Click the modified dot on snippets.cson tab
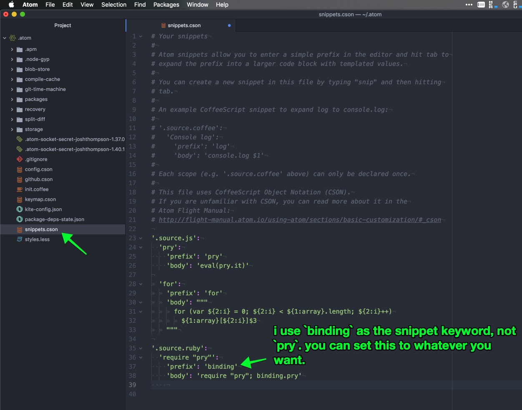The height and width of the screenshot is (410, 522). (229, 25)
